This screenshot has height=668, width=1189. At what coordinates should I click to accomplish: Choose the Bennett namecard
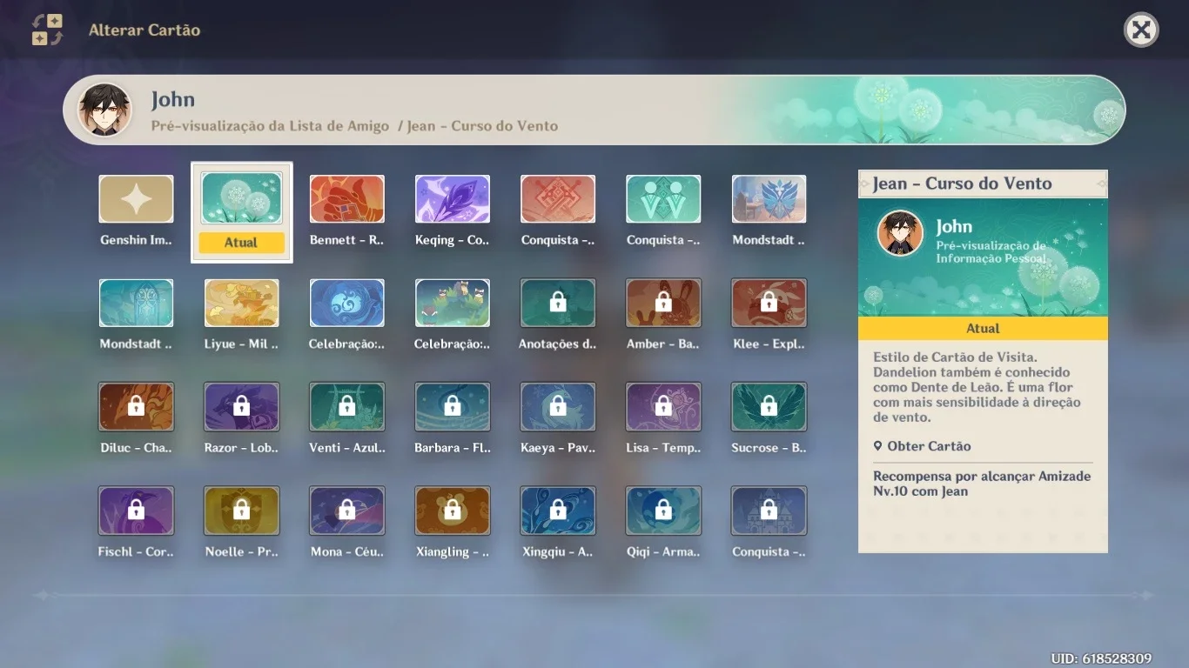pos(347,199)
